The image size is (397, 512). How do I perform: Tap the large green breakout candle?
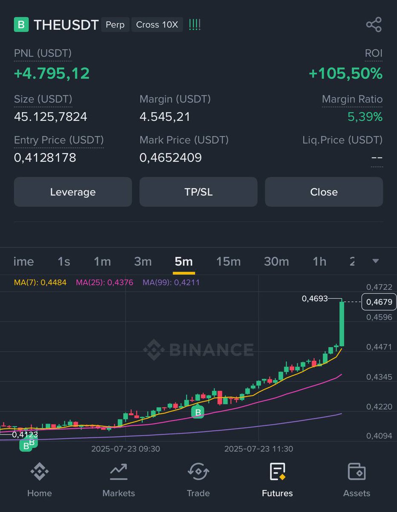[x=342, y=324]
